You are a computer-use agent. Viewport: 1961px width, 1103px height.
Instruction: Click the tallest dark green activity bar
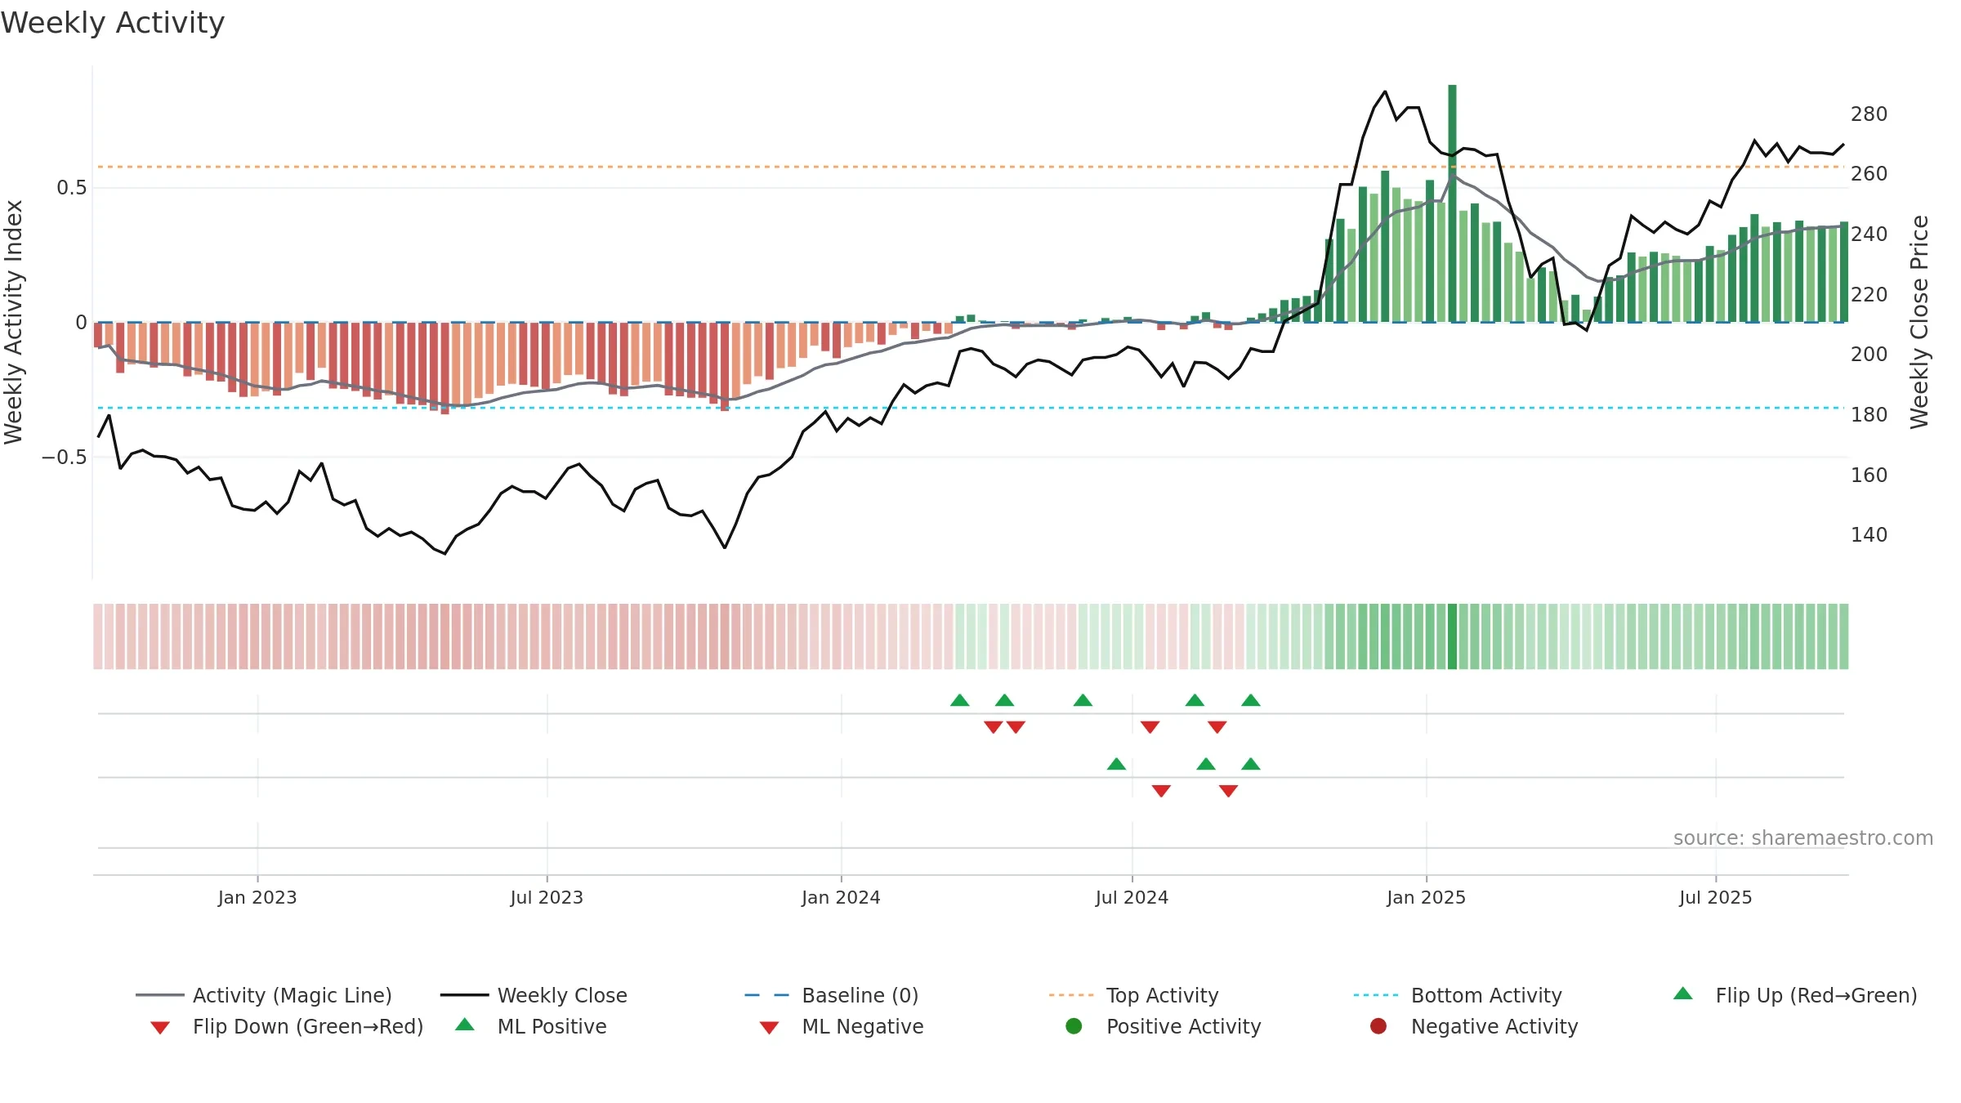pos(1452,203)
